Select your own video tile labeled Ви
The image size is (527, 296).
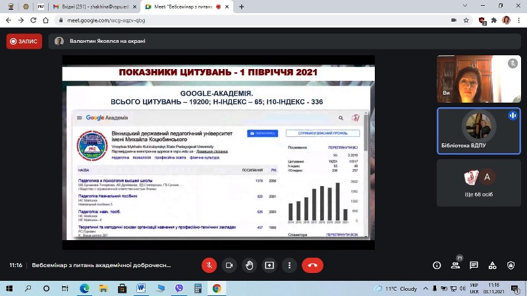coord(479,79)
